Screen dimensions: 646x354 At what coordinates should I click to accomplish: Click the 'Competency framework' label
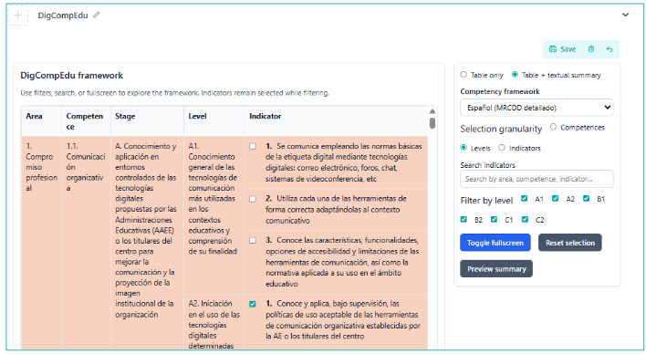click(x=500, y=91)
